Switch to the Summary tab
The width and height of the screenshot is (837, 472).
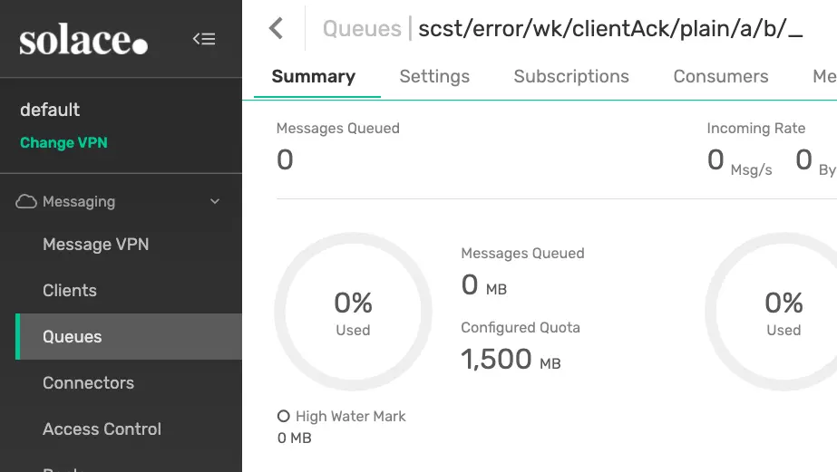[x=313, y=77]
